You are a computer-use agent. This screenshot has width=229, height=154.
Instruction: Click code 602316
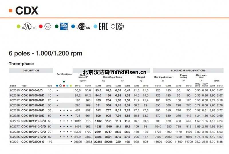click(x=15, y=95)
